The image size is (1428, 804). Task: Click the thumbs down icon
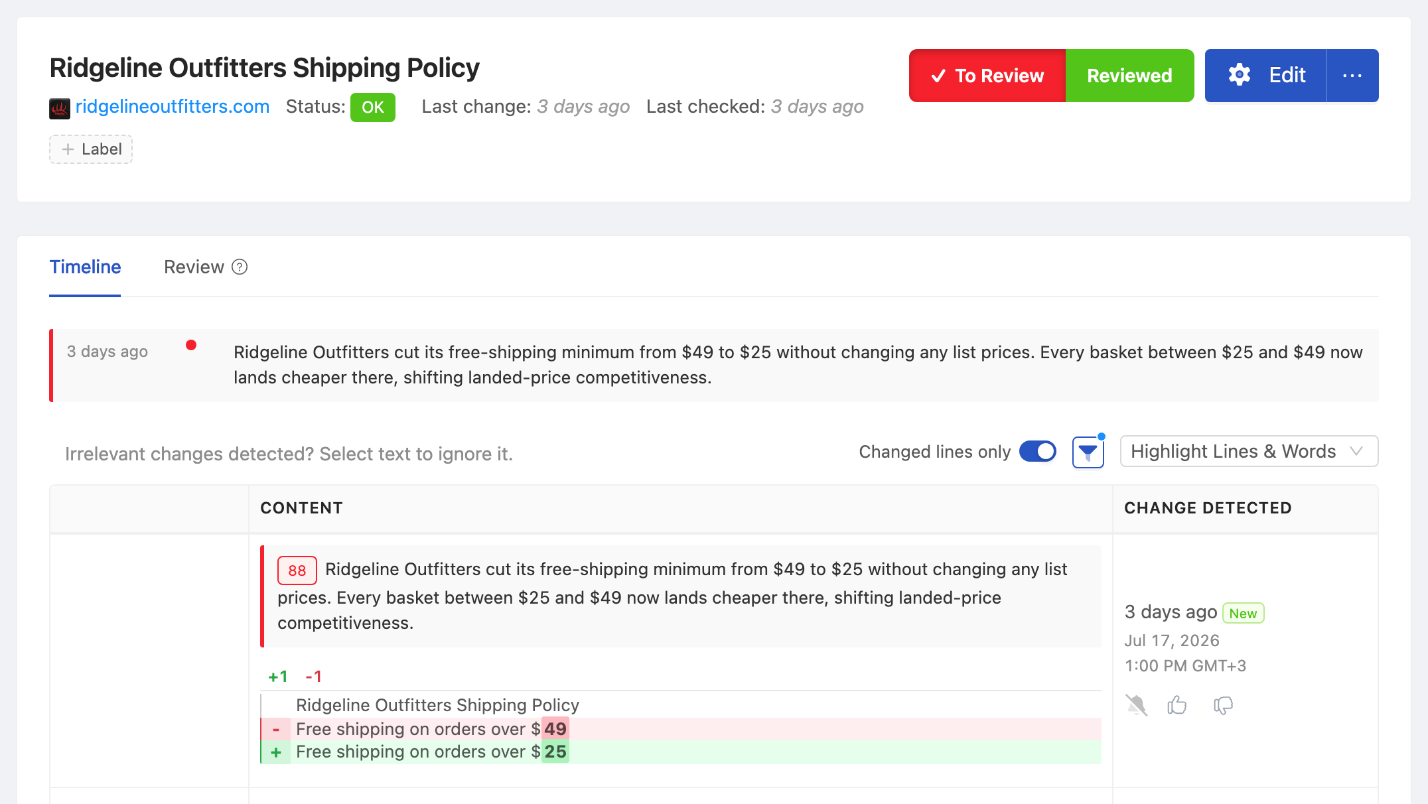pyautogui.click(x=1223, y=705)
